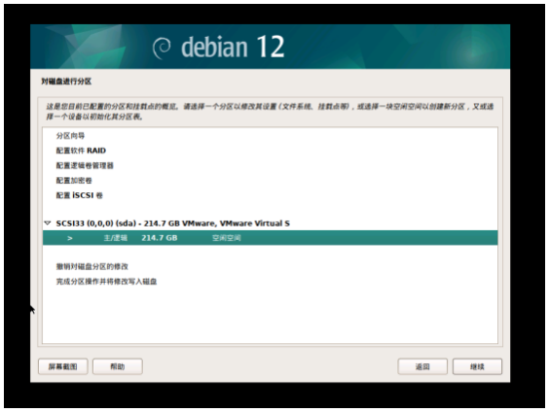The image size is (549, 412).
Task: Select the SCSI33 (sda) 214.7 GB disk
Action: tap(173, 223)
